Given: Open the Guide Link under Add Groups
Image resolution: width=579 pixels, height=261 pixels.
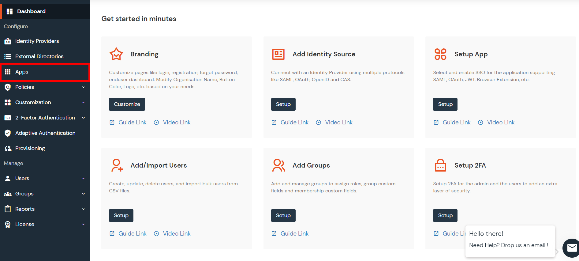Looking at the screenshot, I should click(x=294, y=233).
